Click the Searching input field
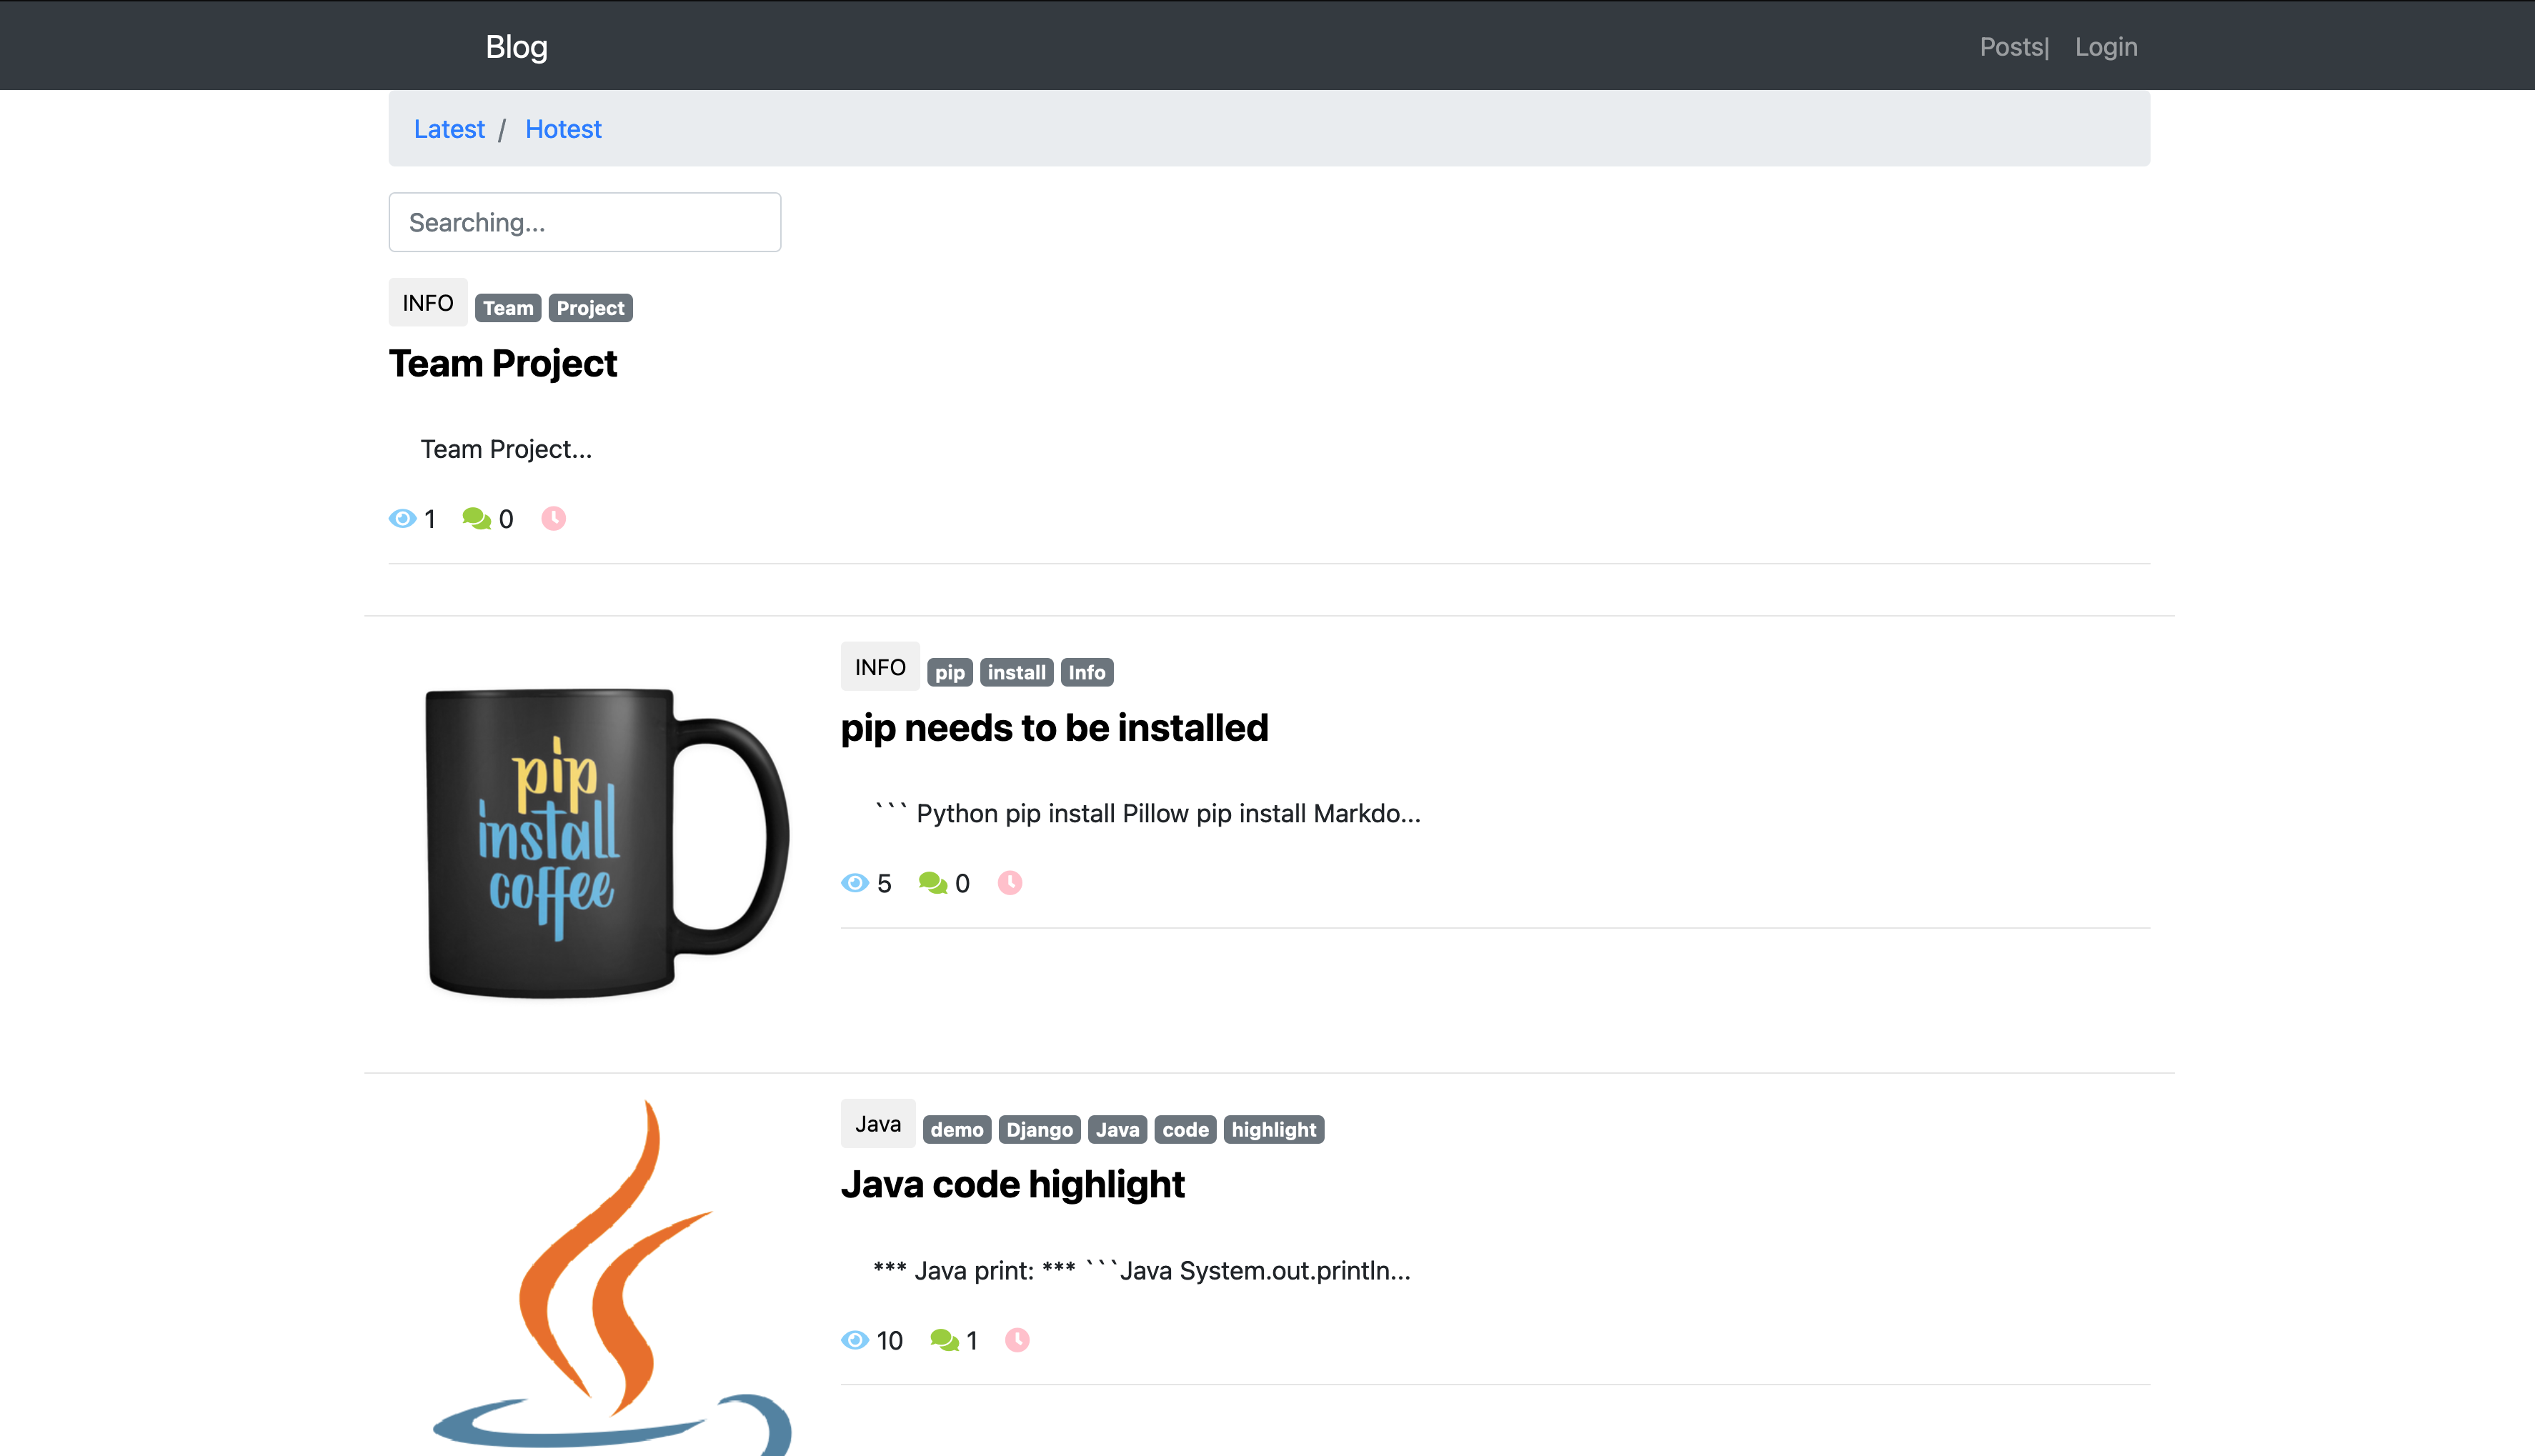Image resolution: width=2535 pixels, height=1456 pixels. pos(585,222)
